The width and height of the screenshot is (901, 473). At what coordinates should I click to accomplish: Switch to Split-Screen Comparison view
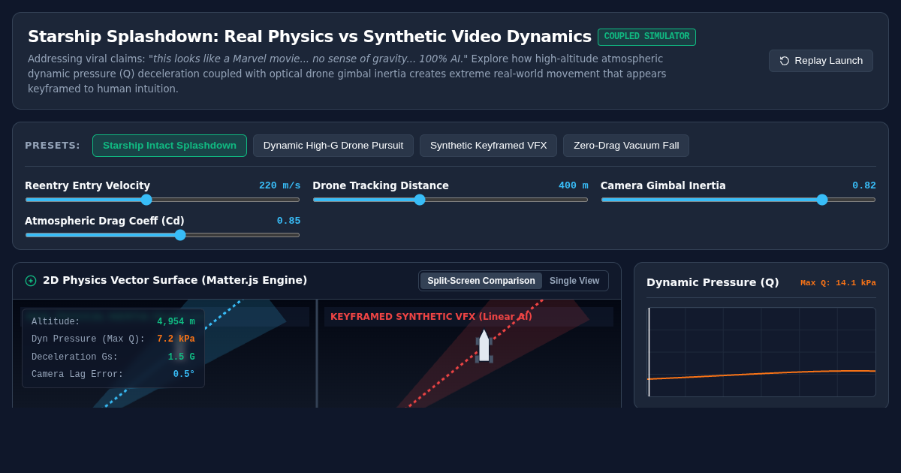click(x=481, y=281)
